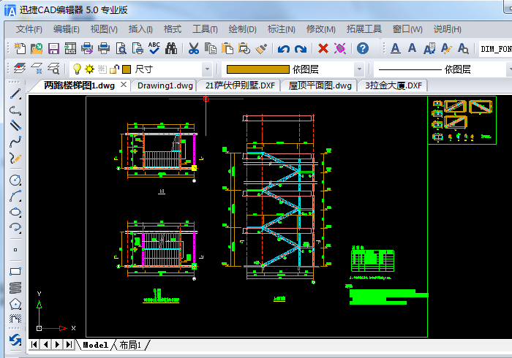Run the ABC spell check
Viewport: 512px width, 358px height.
(154, 48)
